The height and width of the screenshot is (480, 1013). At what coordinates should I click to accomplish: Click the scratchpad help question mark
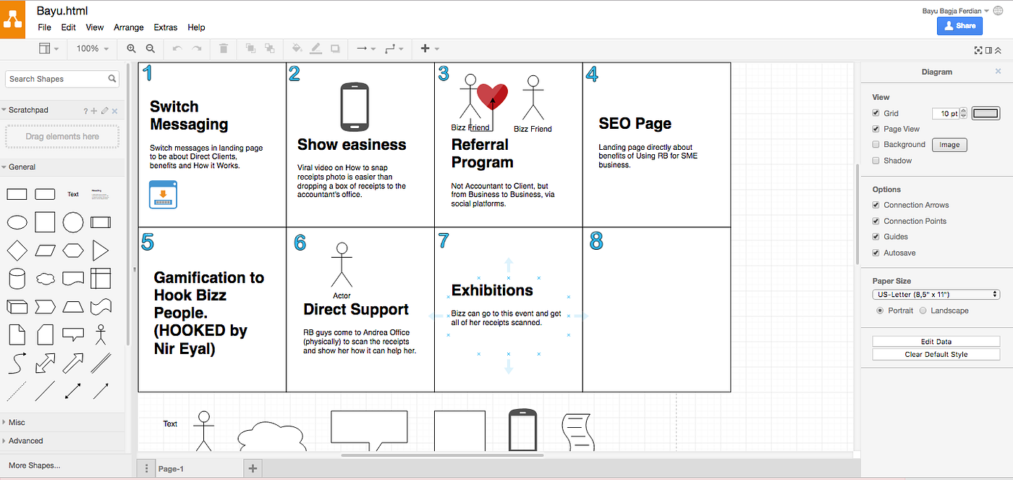pyautogui.click(x=85, y=111)
